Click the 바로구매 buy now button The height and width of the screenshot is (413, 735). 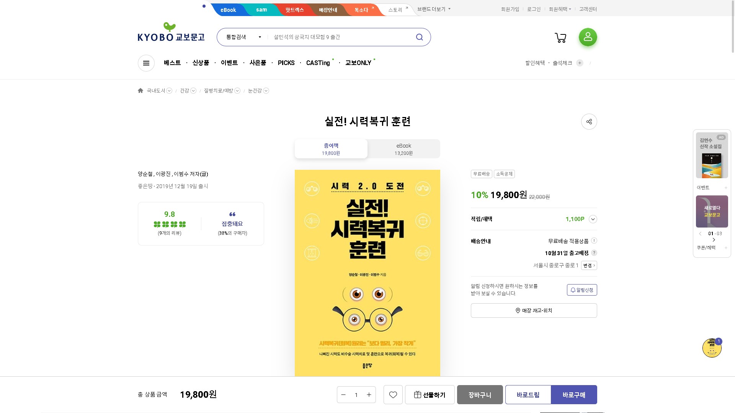[x=573, y=395]
